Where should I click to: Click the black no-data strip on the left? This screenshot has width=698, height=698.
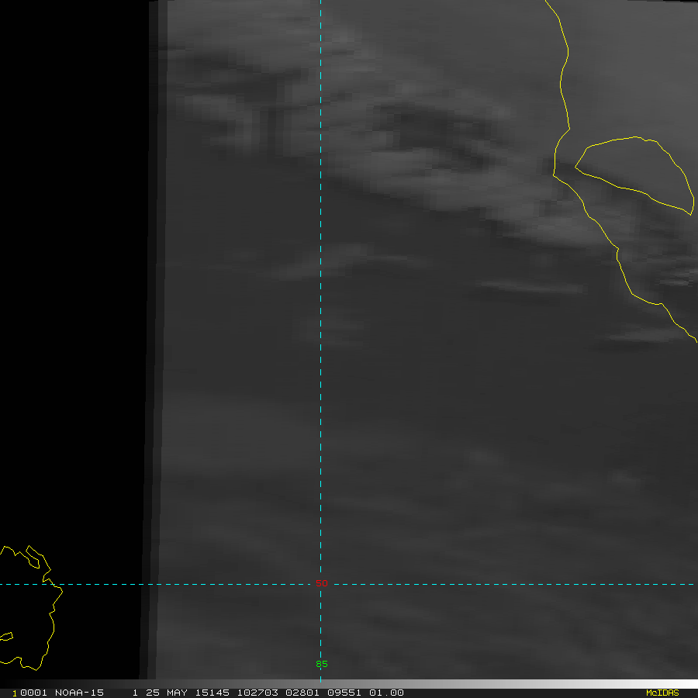[x=74, y=310]
